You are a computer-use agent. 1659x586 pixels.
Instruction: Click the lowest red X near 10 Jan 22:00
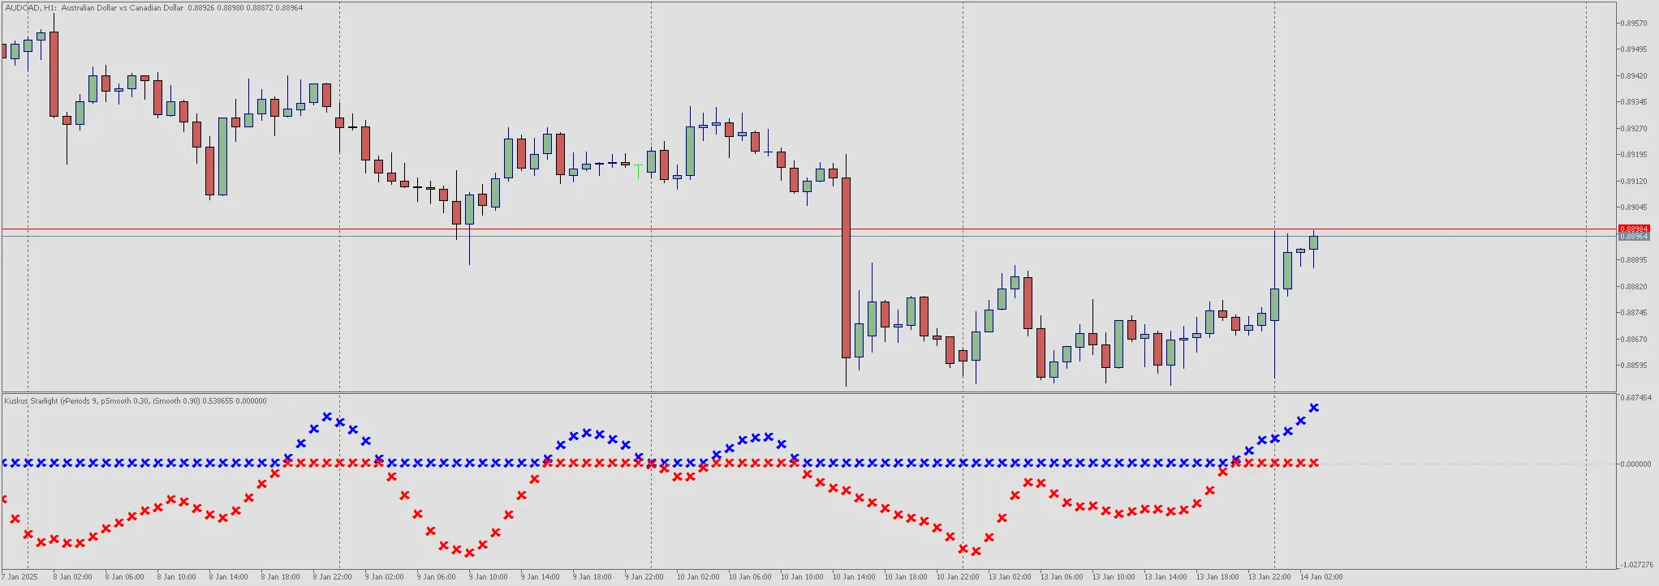click(x=976, y=551)
